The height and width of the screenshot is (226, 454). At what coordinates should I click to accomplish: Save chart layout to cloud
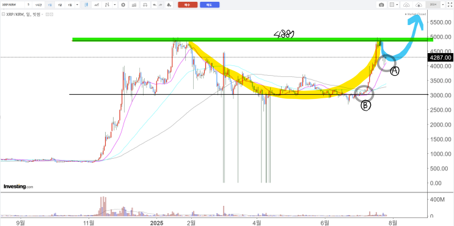coord(419,5)
